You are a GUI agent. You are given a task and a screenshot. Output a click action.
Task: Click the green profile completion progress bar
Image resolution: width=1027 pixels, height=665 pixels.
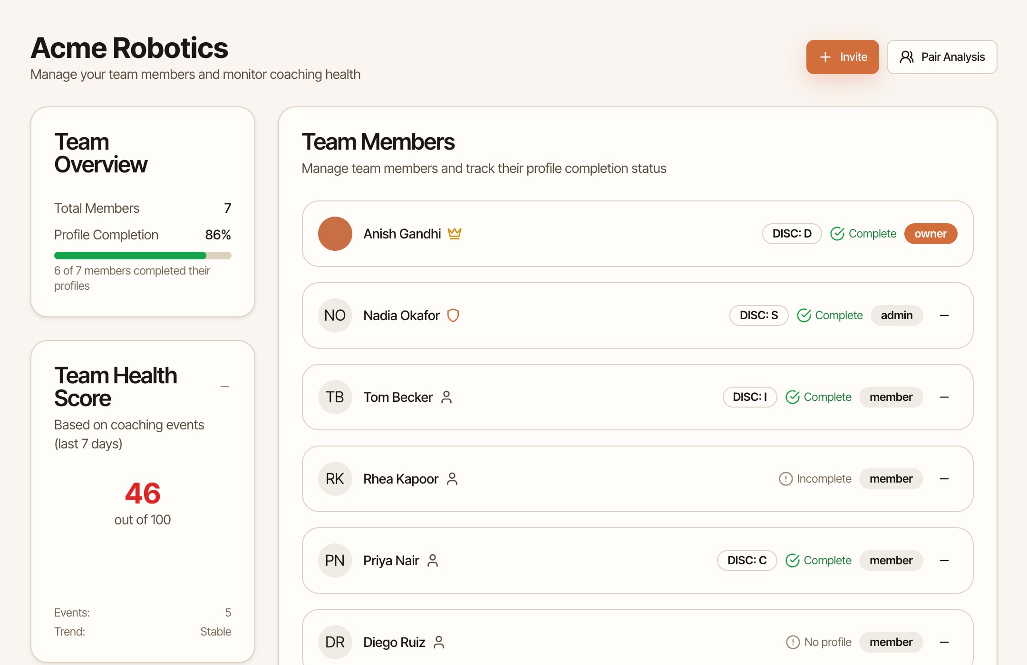pyautogui.click(x=143, y=256)
